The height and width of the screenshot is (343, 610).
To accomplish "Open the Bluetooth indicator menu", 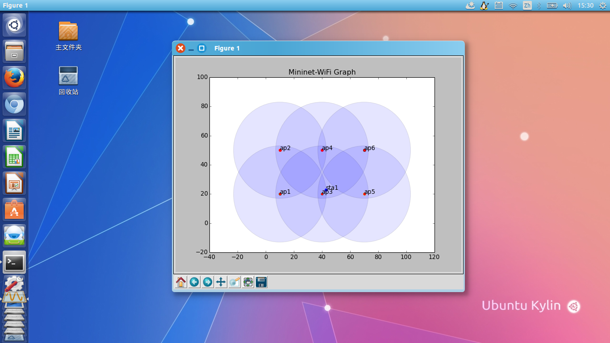I will (x=539, y=5).
